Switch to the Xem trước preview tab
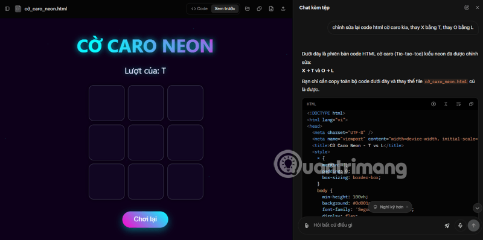 (x=225, y=8)
